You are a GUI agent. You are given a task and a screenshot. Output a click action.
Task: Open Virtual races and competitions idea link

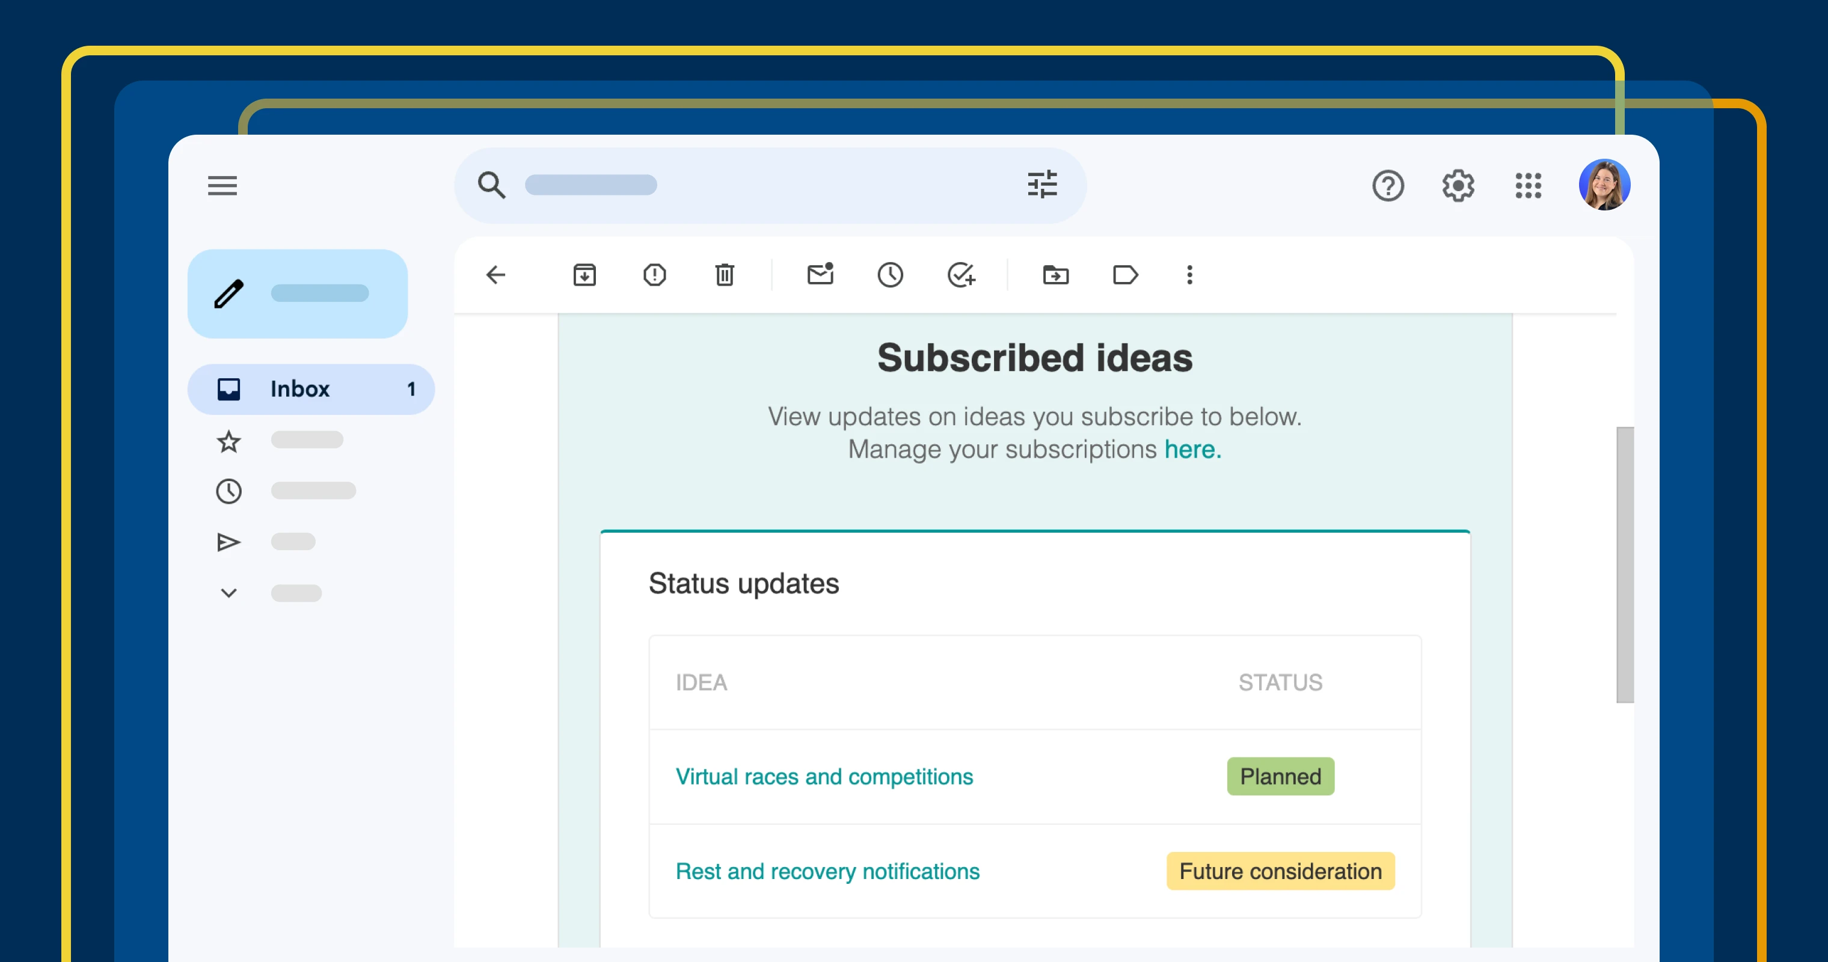pos(824,776)
